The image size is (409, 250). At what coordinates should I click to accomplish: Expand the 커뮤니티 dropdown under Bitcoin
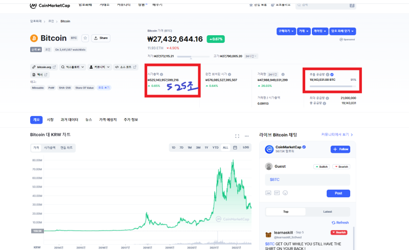(x=100, y=67)
